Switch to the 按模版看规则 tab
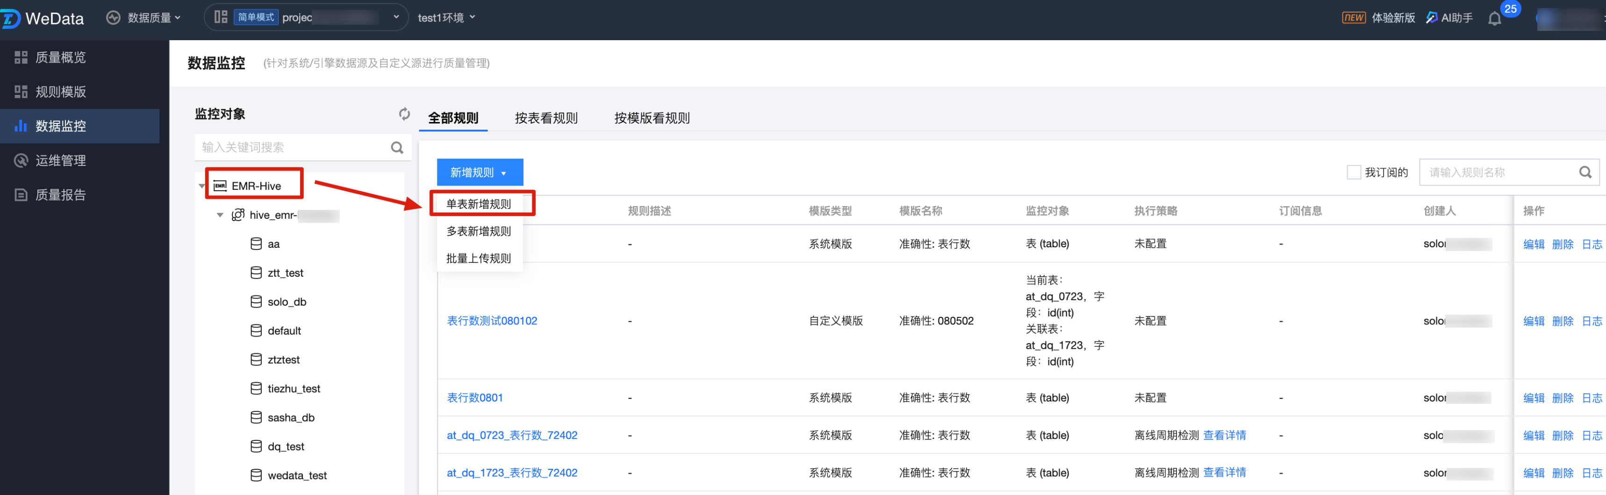The image size is (1606, 495). click(x=652, y=118)
